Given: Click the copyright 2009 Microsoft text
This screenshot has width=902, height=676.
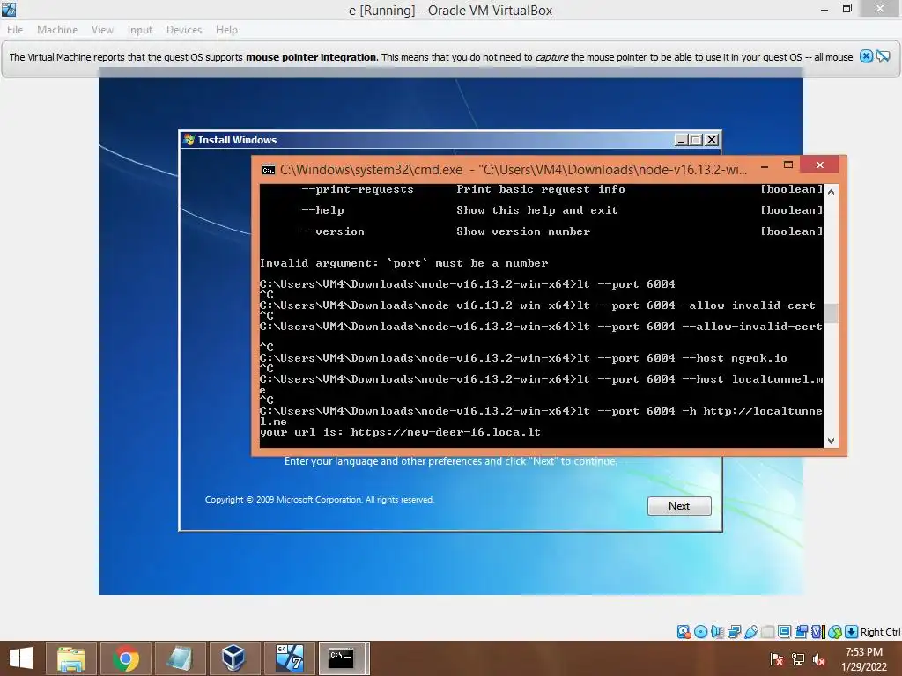Looking at the screenshot, I should 319,500.
